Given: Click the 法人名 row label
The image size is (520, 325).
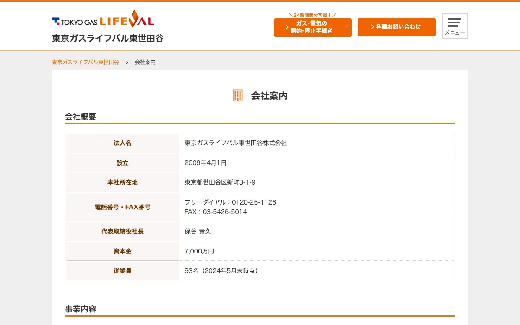Looking at the screenshot, I should point(123,143).
